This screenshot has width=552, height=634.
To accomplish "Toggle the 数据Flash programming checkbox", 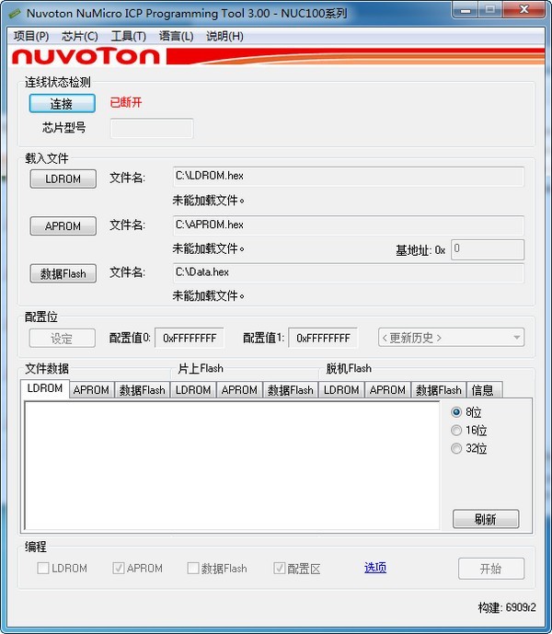I will click(x=193, y=568).
